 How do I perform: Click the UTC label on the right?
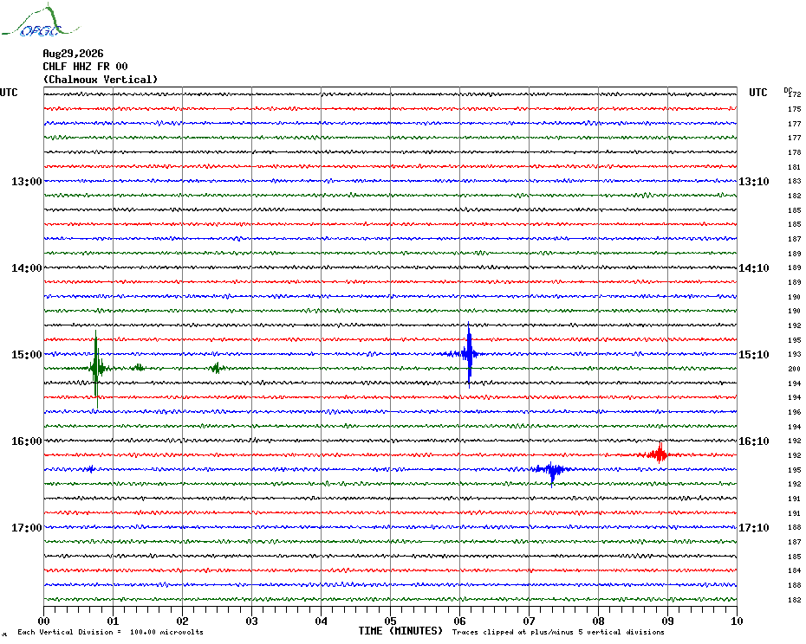point(757,93)
